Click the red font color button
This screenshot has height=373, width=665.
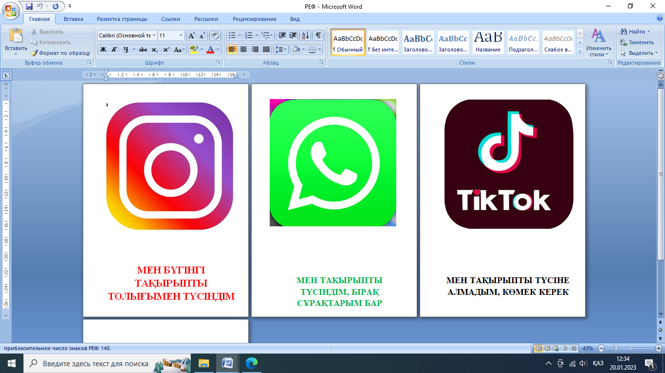tap(210, 50)
